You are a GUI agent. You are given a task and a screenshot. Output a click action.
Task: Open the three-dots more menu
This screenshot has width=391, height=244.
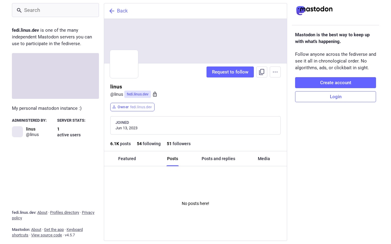click(275, 72)
